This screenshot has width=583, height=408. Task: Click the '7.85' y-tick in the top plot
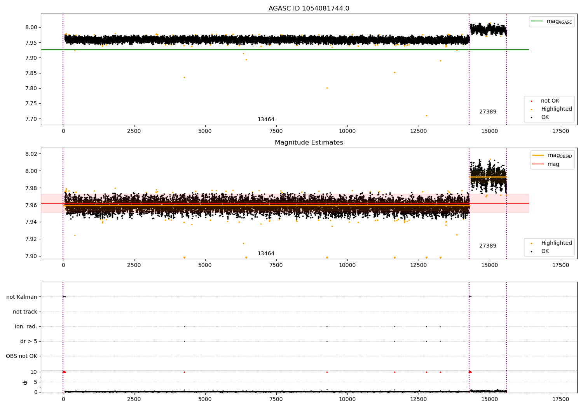point(32,73)
